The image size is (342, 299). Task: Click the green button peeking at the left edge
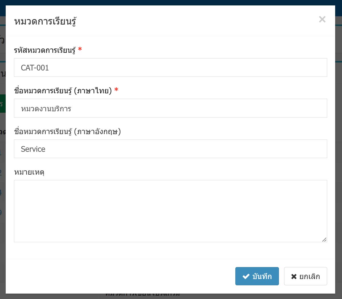[3, 104]
